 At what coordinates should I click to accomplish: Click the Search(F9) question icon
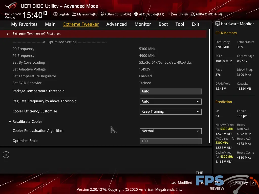(x=169, y=14)
